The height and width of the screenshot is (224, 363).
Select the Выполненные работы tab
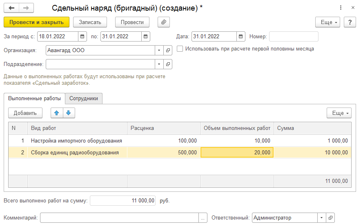tap(34, 98)
